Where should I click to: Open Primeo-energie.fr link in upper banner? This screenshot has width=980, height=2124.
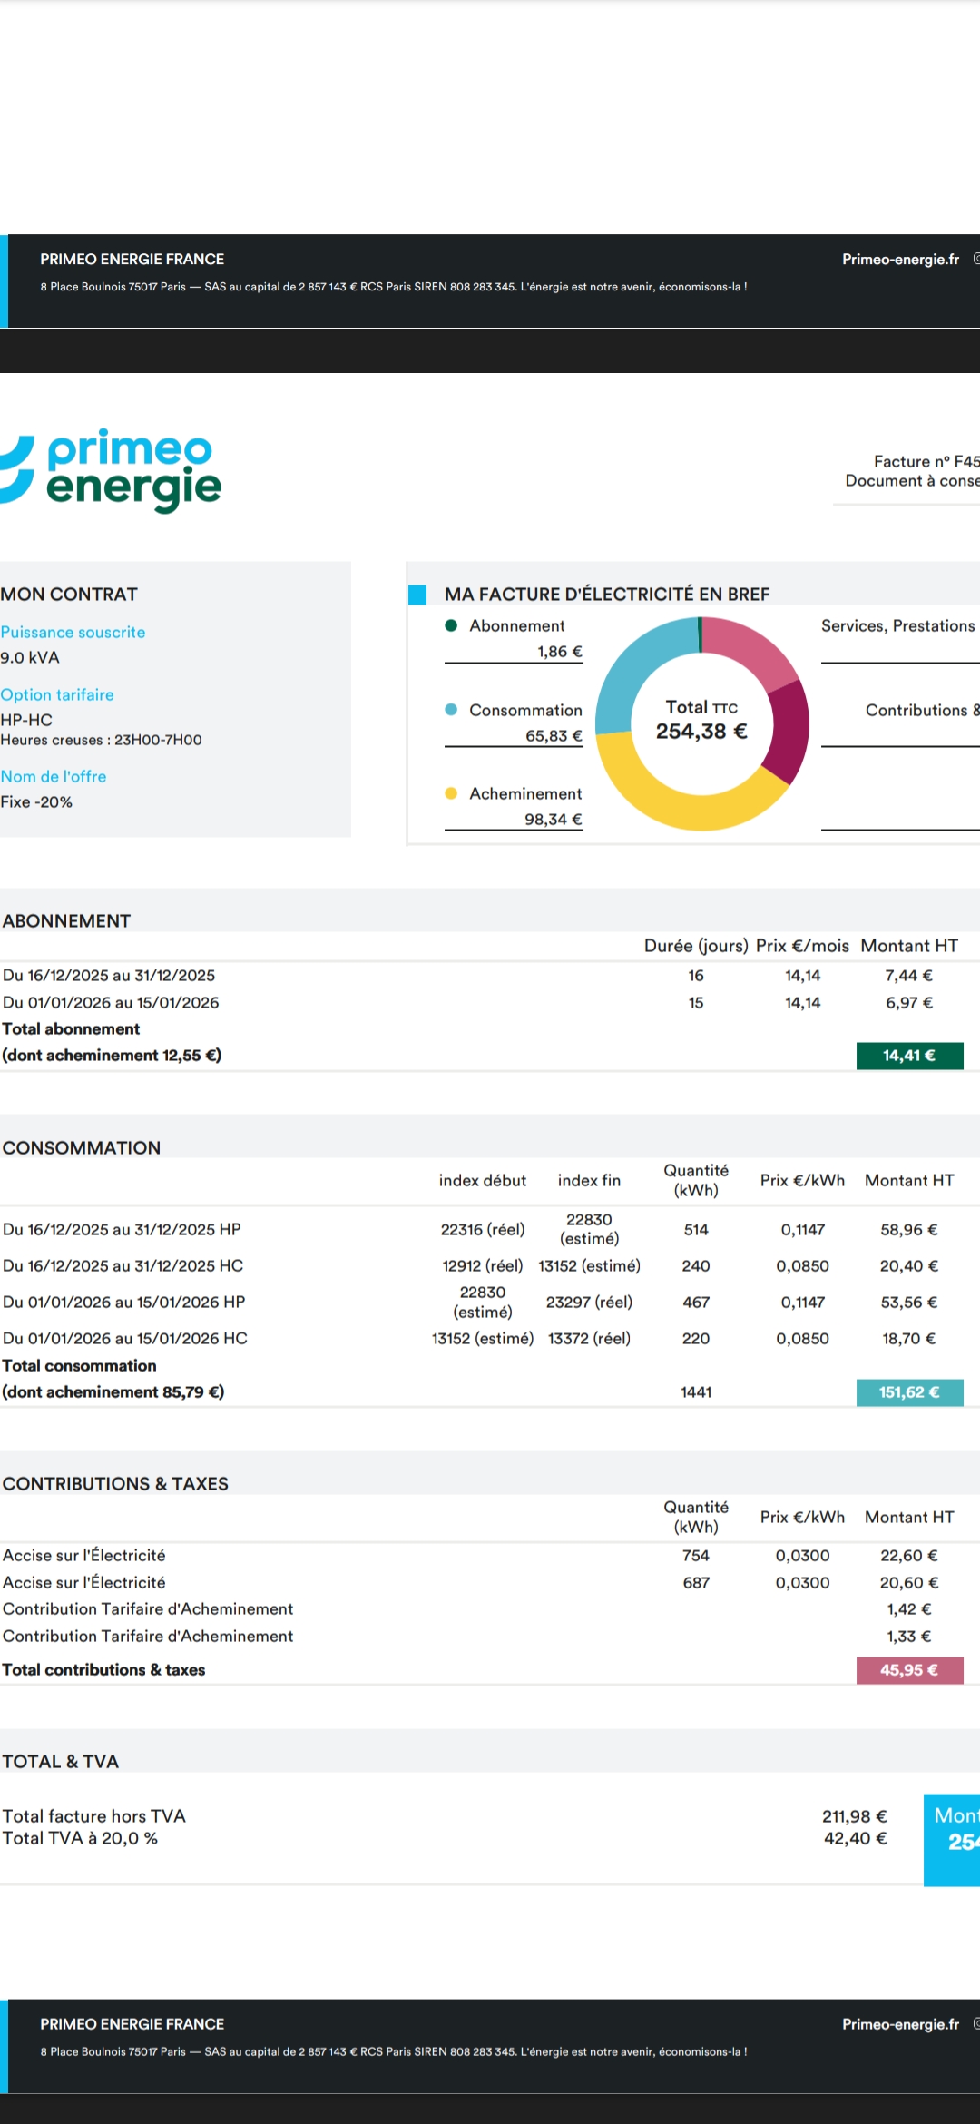[x=900, y=260]
